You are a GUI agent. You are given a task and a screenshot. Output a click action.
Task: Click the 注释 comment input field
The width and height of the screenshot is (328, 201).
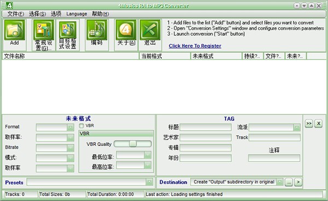coord(274,158)
